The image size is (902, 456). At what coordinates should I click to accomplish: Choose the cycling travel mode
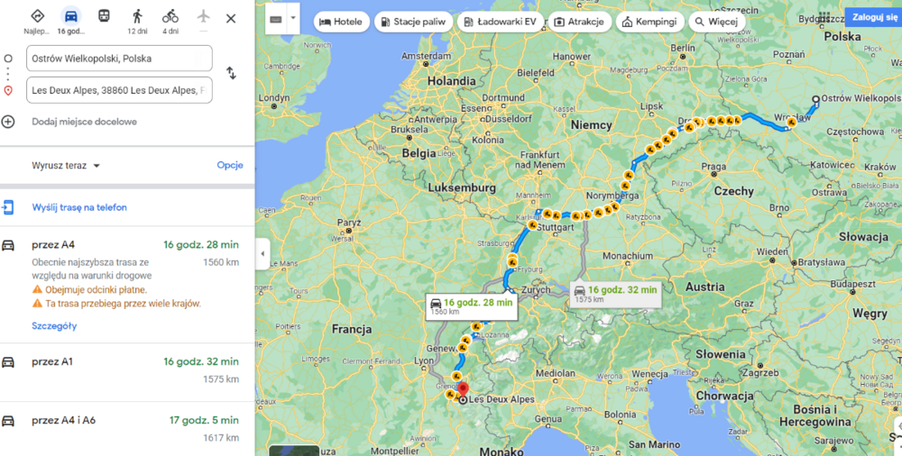point(170,17)
